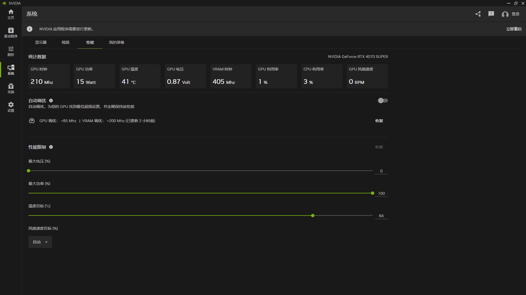Drag the 温度目标 slider to adjust temperature
The height and width of the screenshot is (295, 526).
coord(313,216)
